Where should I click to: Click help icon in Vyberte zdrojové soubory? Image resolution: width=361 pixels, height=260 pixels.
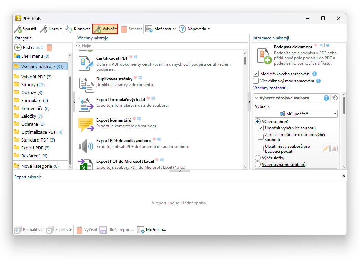click(326, 98)
